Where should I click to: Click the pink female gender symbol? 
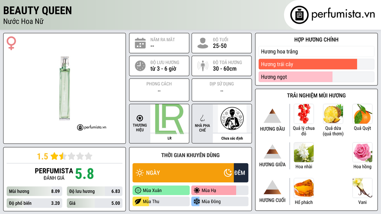click(11, 43)
